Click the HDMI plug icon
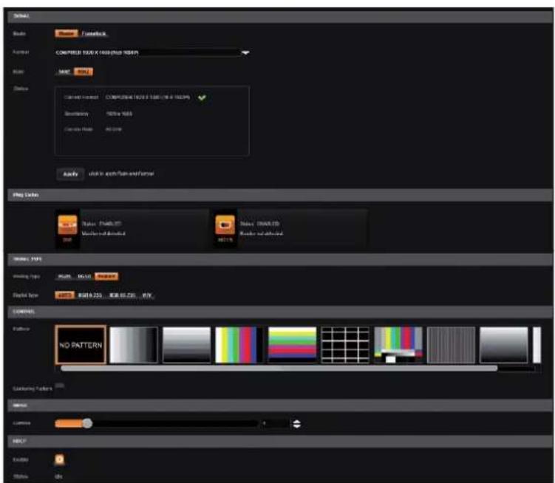 [x=225, y=225]
